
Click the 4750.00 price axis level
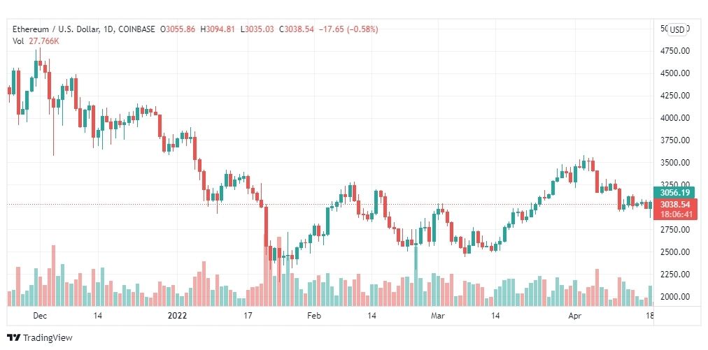675,50
